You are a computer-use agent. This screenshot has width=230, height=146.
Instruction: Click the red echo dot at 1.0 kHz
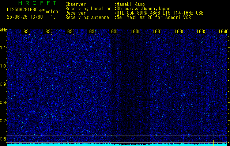pos(214,67)
